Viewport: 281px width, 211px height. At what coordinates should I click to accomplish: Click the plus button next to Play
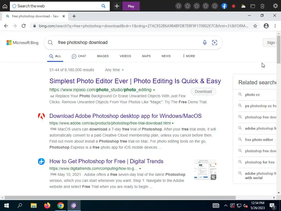pos(117,6)
